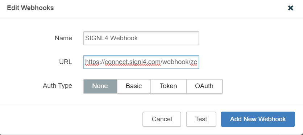This screenshot has height=135, width=303.
Task: Pick the OAuth auth type option
Action: 204,86
